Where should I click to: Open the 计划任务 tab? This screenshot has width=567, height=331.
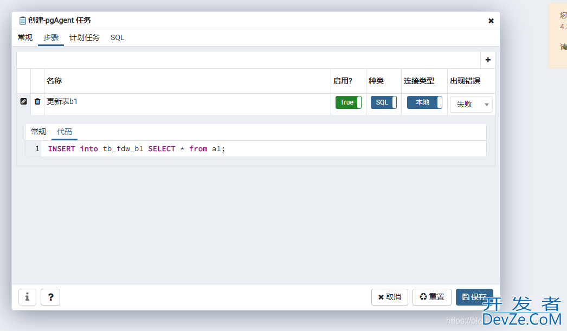(x=84, y=37)
